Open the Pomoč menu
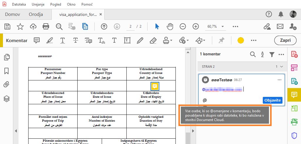Image resolution: width=301 pixels, height=144 pixels. tap(87, 4)
